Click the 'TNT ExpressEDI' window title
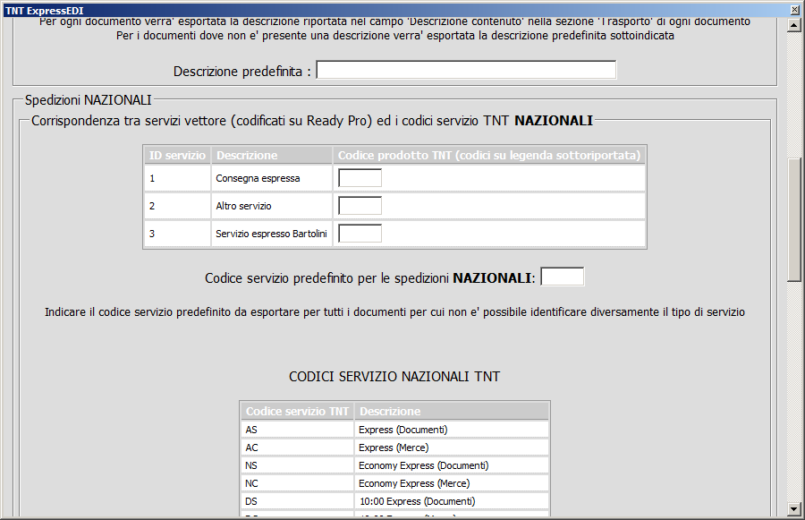The width and height of the screenshot is (805, 520). [x=44, y=10]
